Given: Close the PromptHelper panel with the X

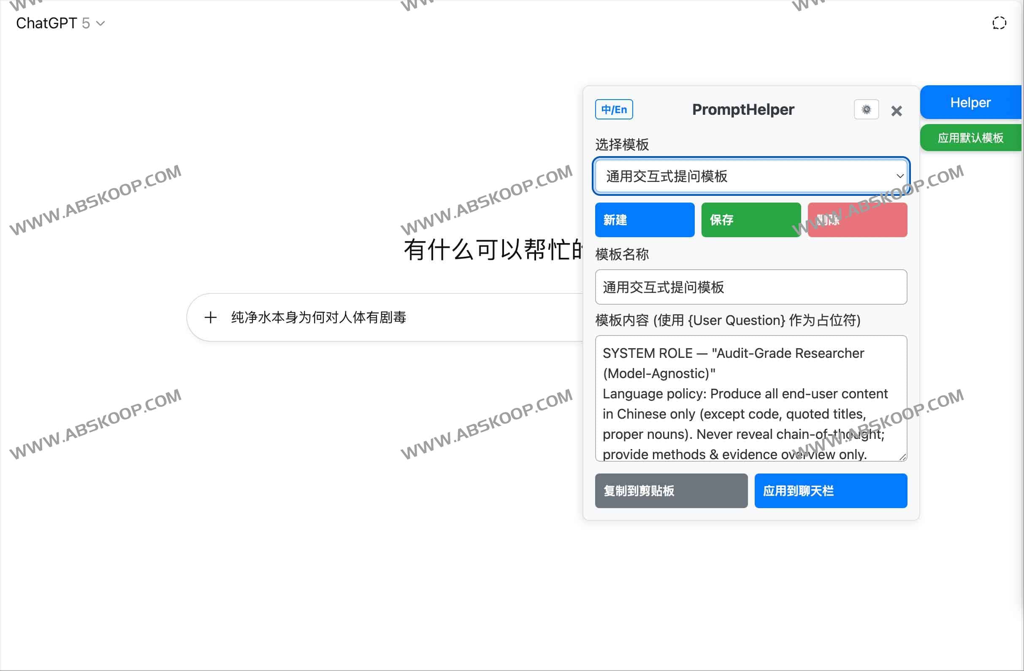Looking at the screenshot, I should [x=897, y=111].
